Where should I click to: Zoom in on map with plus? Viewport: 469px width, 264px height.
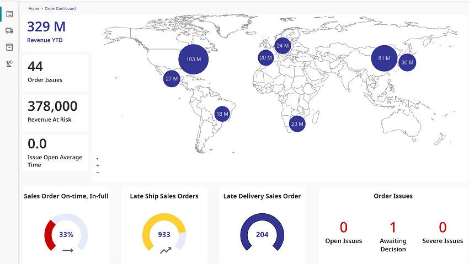tap(98, 165)
